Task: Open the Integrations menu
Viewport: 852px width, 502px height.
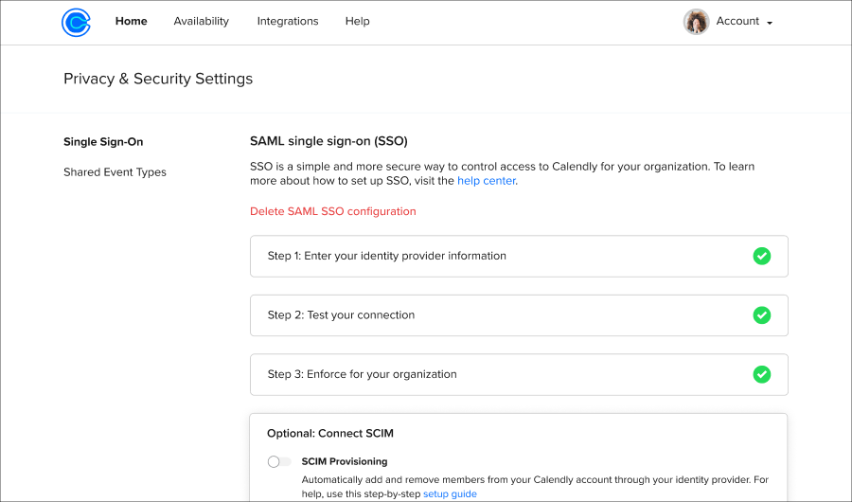Action: pyautogui.click(x=288, y=21)
